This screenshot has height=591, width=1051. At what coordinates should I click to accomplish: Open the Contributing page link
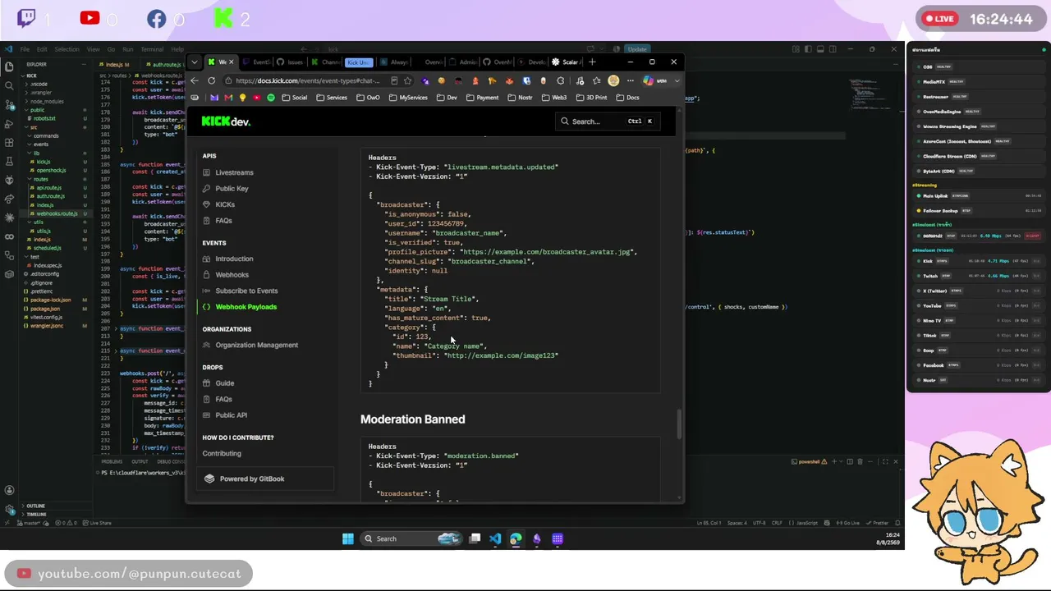222,453
